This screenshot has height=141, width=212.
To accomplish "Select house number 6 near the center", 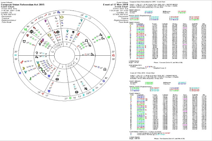I will pyautogui.click(x=77, y=59).
